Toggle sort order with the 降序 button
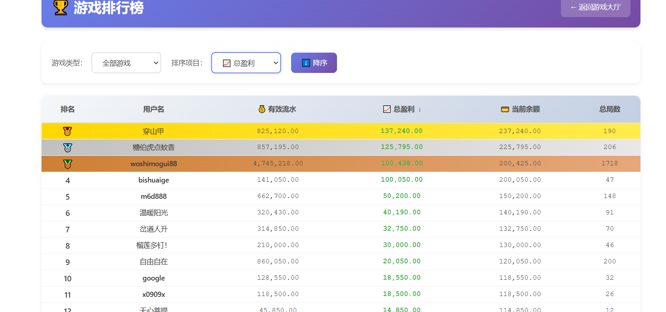The height and width of the screenshot is (312, 666). [x=314, y=63]
